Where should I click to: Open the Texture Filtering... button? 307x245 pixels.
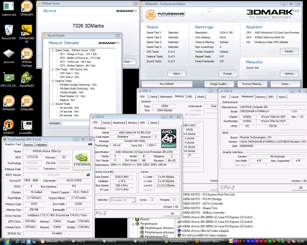[x=253, y=84]
